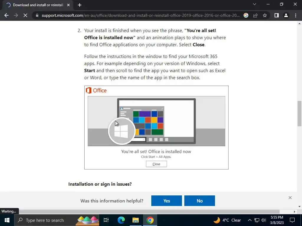Open the Chrome three-dot menu

pyautogui.click(x=296, y=15)
